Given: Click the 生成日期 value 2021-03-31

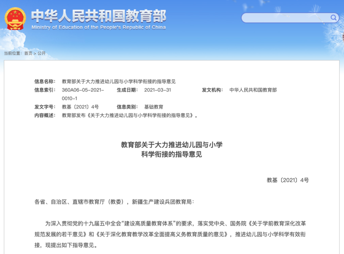Looking at the screenshot, I should click(157, 90).
